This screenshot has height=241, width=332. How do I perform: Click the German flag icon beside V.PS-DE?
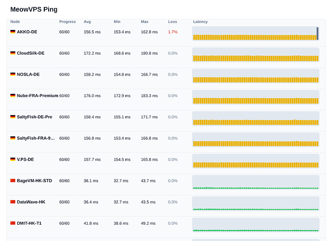click(x=13, y=159)
